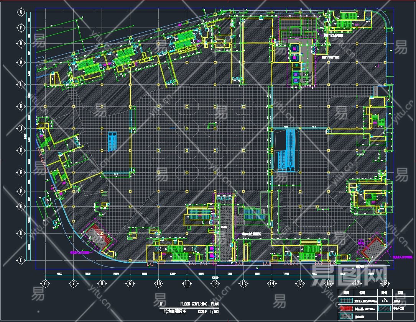The width and height of the screenshot is (416, 322).
Task: Click the SCALE 1:100 text
Action: [x=208, y=312]
